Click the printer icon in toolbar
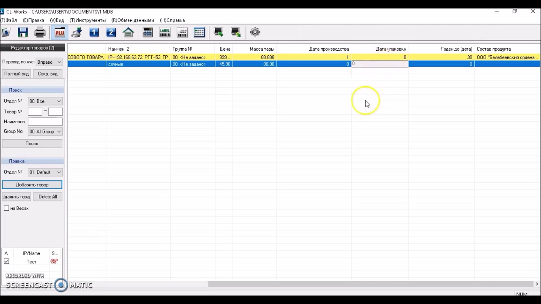This screenshot has width=541, height=304. tap(40, 32)
